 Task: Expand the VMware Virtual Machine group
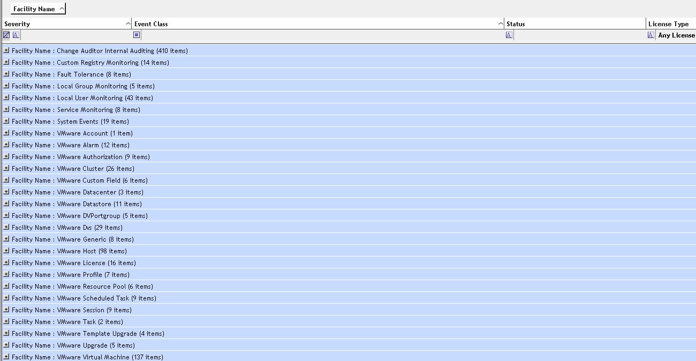6,357
